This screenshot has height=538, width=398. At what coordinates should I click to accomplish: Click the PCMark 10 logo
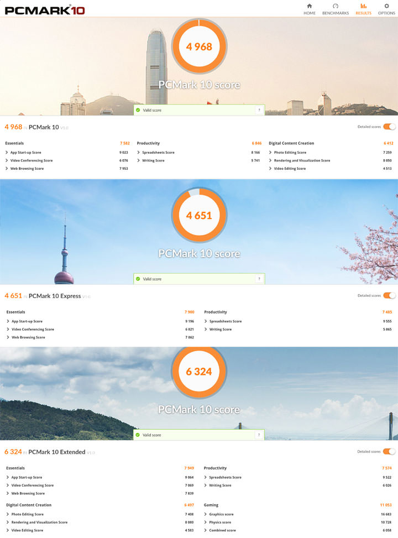[x=45, y=9]
